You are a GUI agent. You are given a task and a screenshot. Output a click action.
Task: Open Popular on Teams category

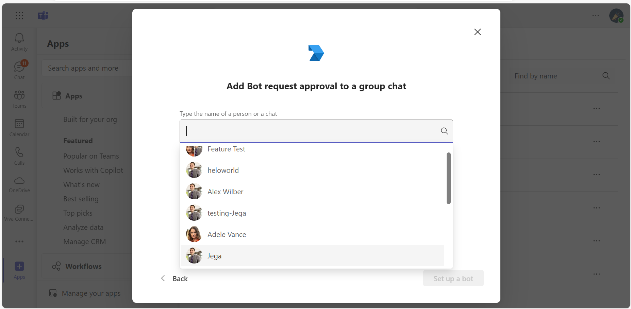pos(91,156)
